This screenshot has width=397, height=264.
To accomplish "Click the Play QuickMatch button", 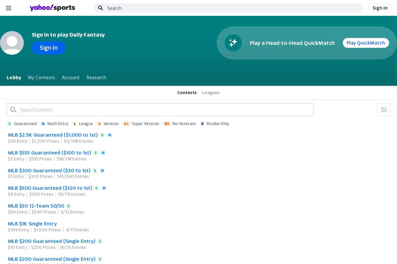I will [x=366, y=43].
